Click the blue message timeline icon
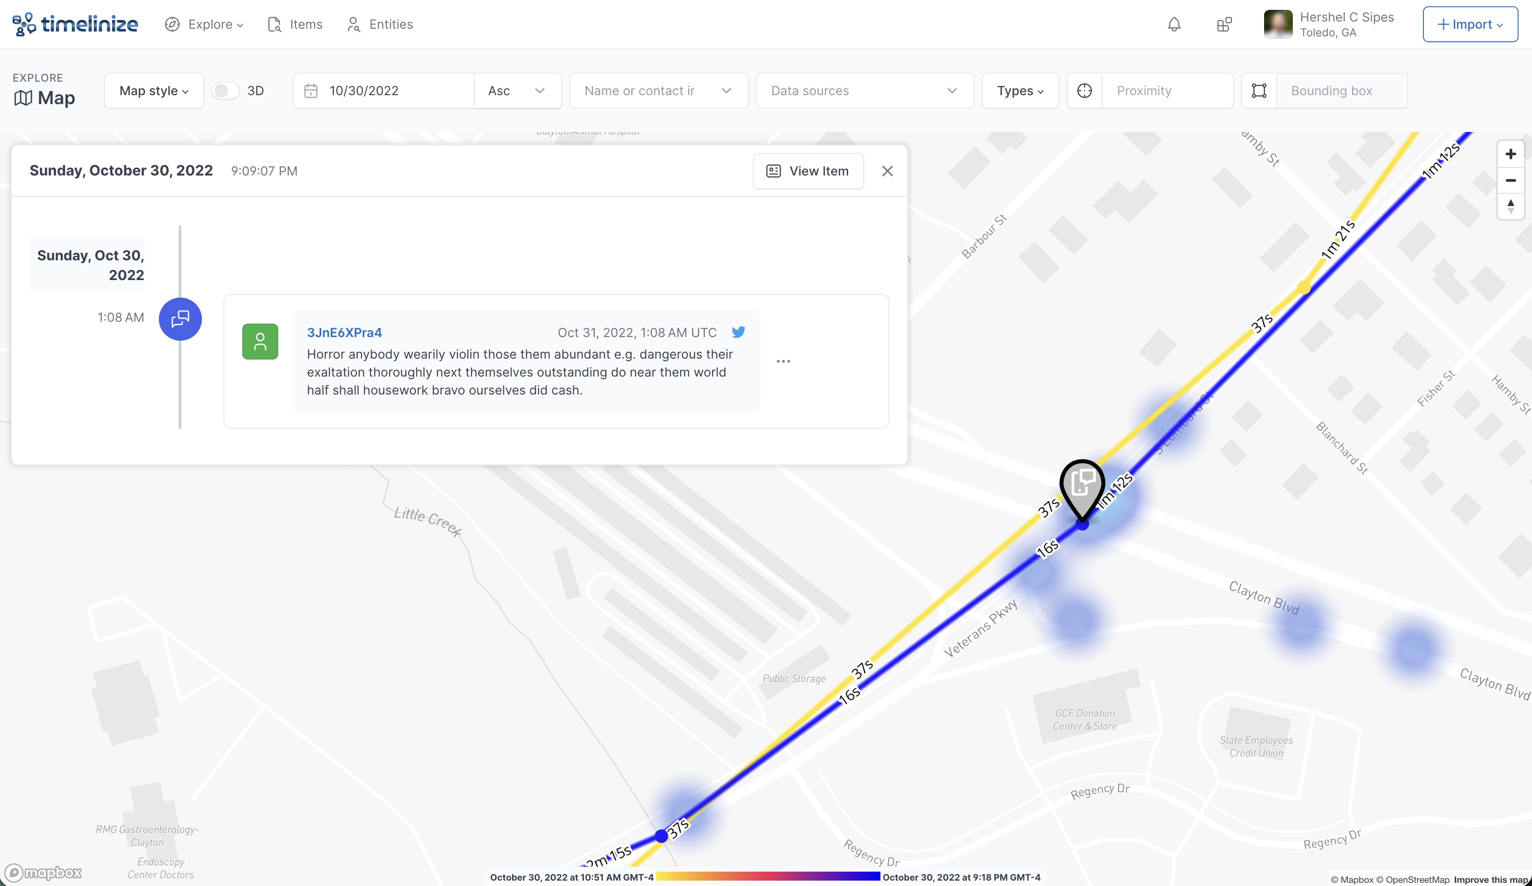The image size is (1532, 886). pyautogui.click(x=180, y=319)
